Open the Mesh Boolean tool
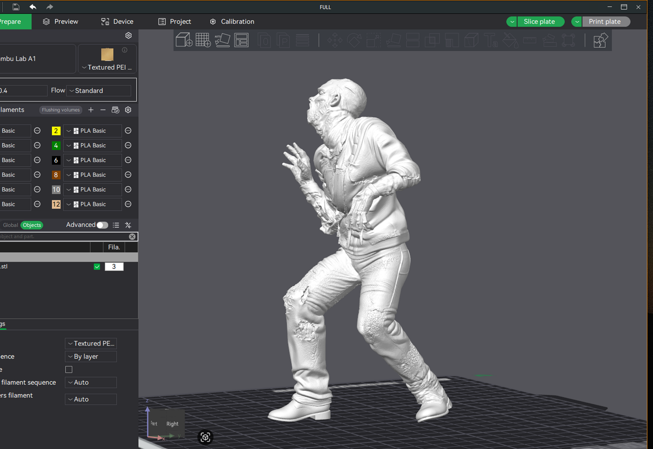Image resolution: width=653 pixels, height=449 pixels. point(432,40)
